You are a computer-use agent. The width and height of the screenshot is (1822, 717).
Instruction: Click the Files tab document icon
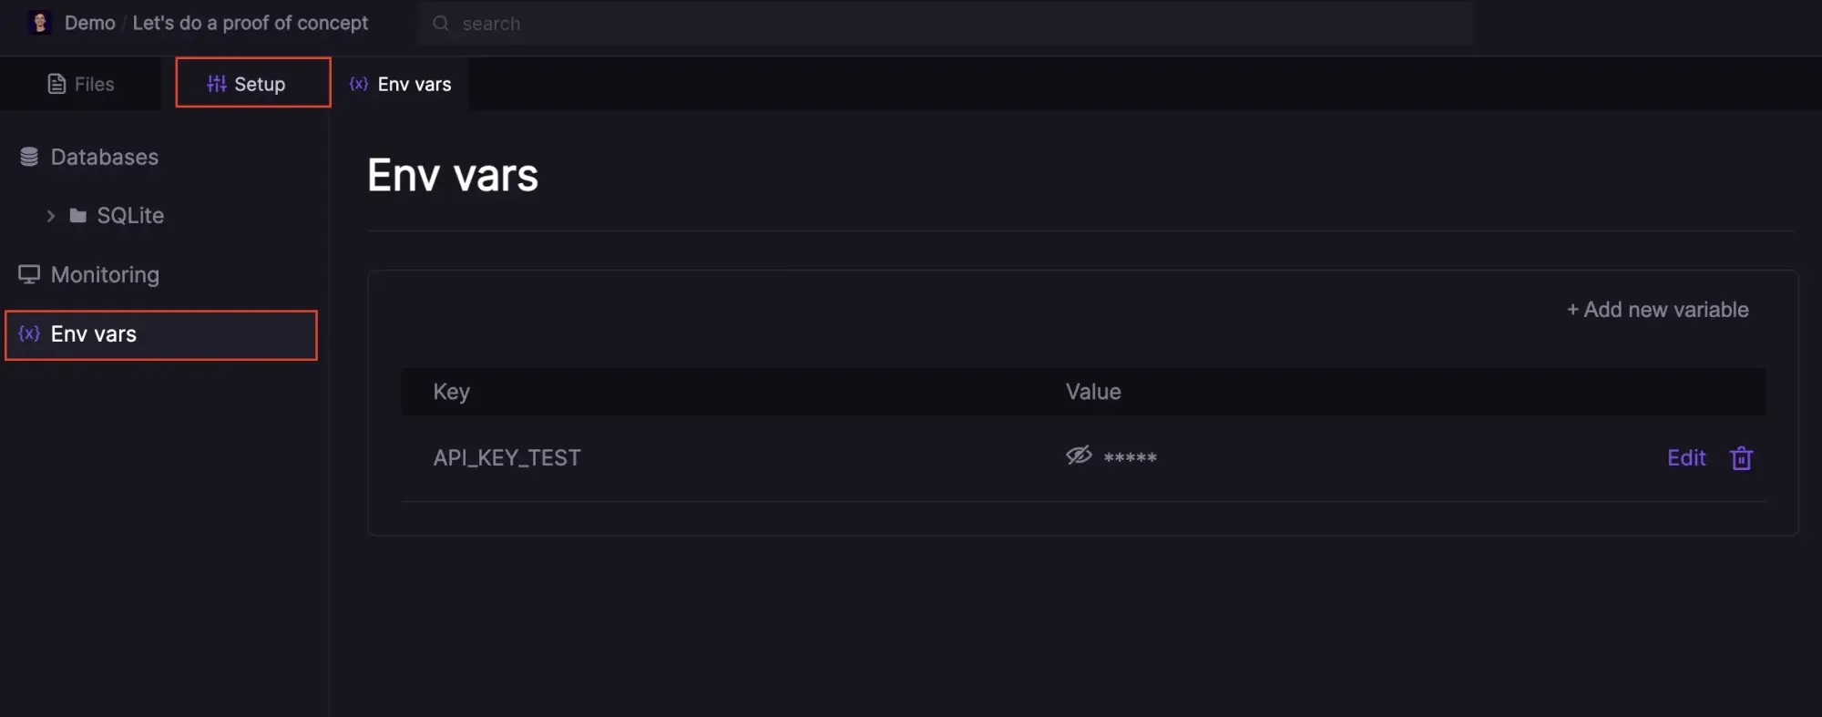tap(56, 84)
